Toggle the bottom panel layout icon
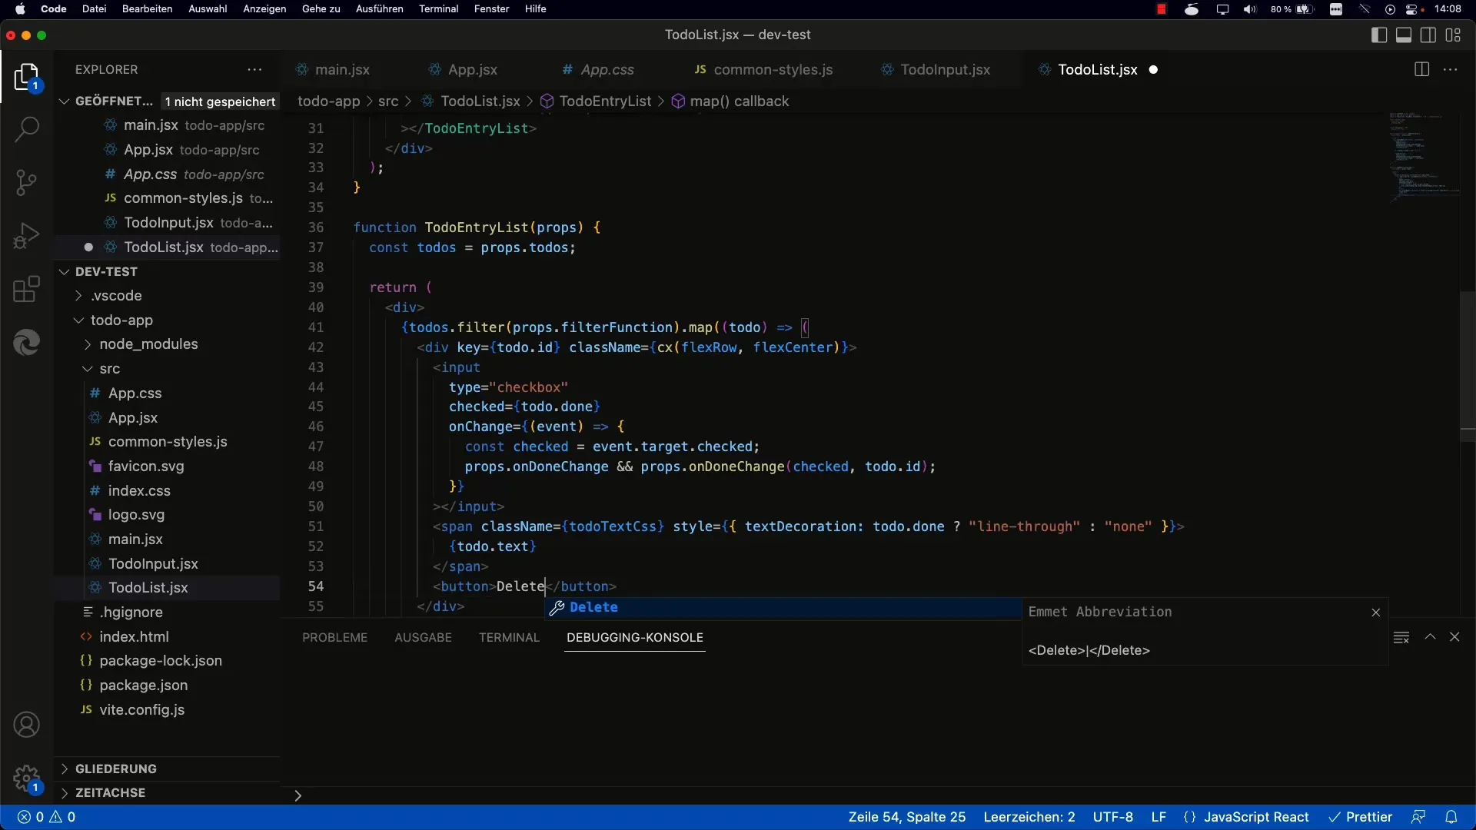The height and width of the screenshot is (830, 1476). [x=1404, y=35]
